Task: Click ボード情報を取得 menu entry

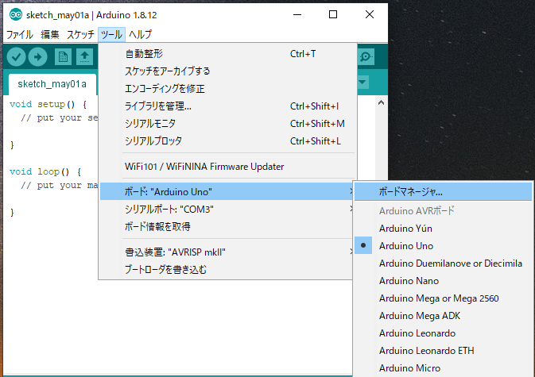Action: (227, 226)
